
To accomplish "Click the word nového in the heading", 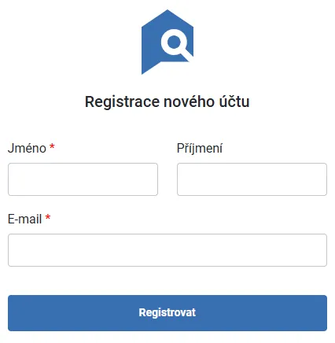I will pyautogui.click(x=190, y=101).
